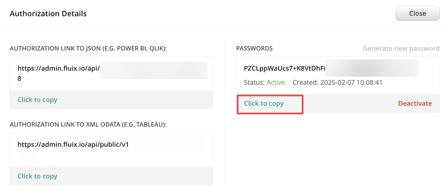Viewport: 448px width, 192px height.
Task: Click the Authorization Link to JSON heading
Action: (88, 48)
